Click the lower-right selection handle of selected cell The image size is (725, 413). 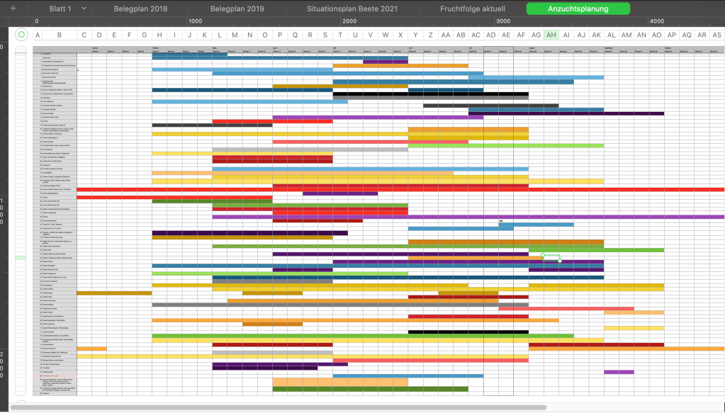pos(560,261)
